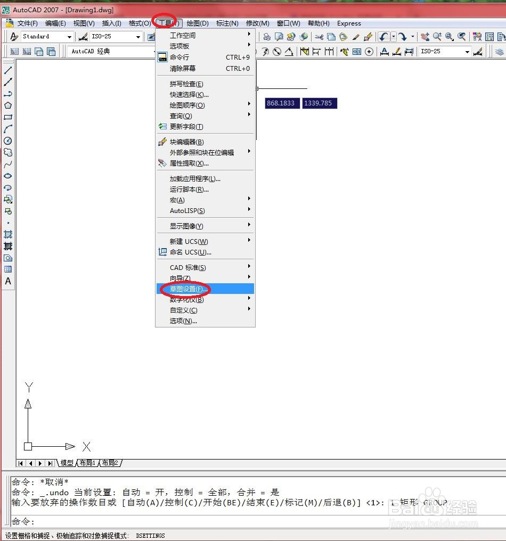Click the 868.1833 coordinate input box
Screen dimensions: 506x541
coord(282,103)
